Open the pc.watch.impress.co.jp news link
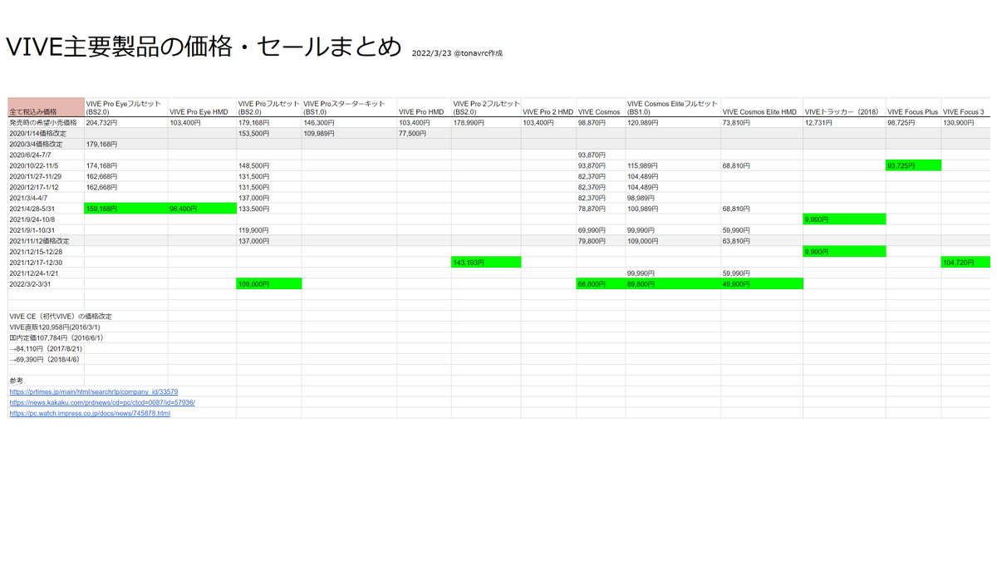The image size is (997, 561). (x=90, y=413)
